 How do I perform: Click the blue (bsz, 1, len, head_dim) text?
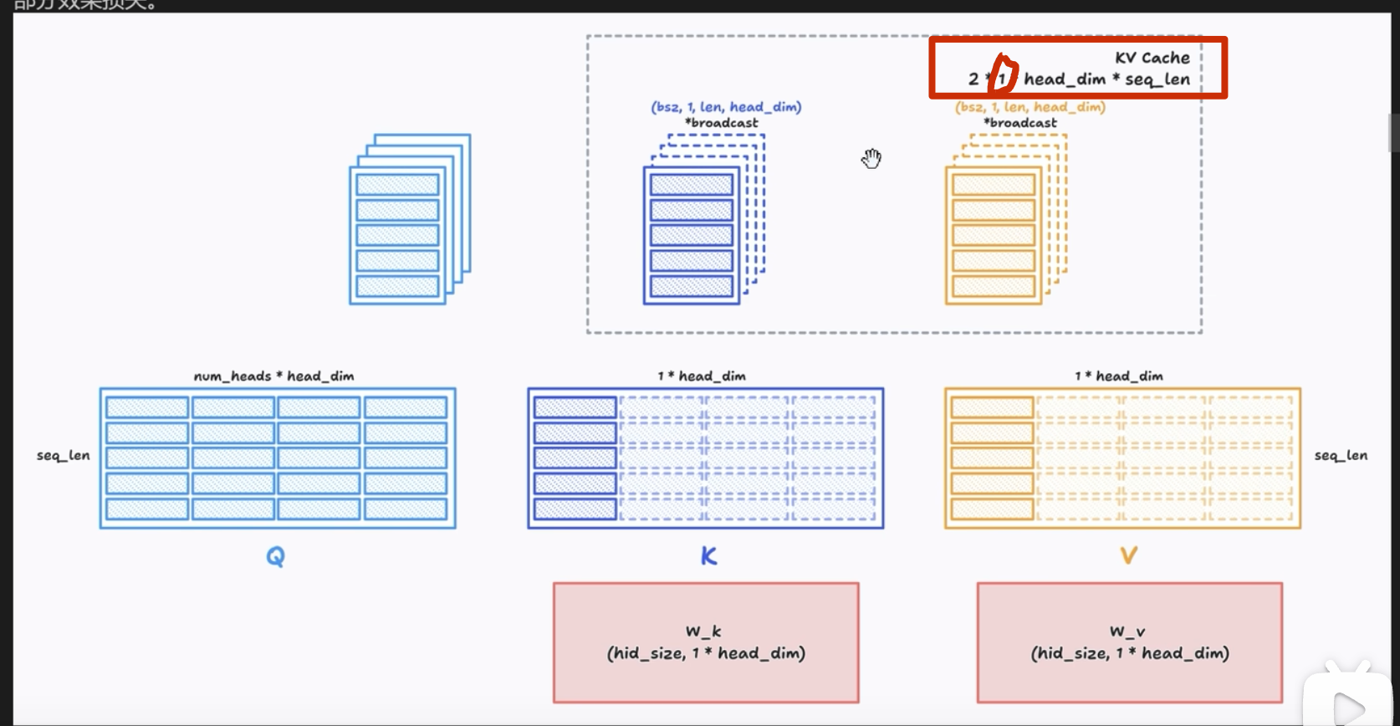coord(726,107)
